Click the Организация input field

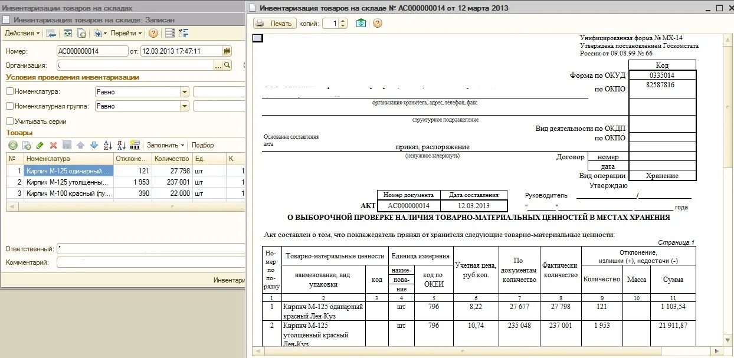click(x=136, y=65)
